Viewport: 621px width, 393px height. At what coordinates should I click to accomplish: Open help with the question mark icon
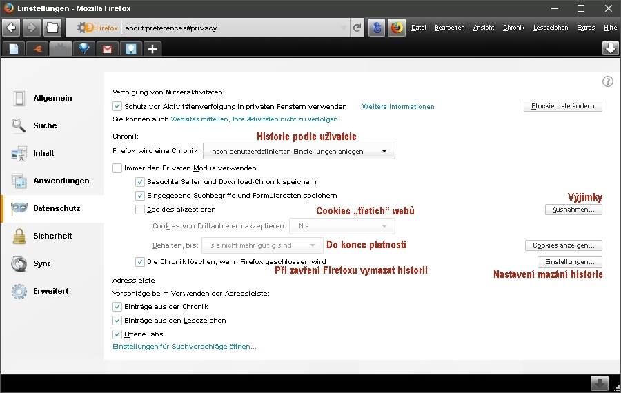pos(607,81)
